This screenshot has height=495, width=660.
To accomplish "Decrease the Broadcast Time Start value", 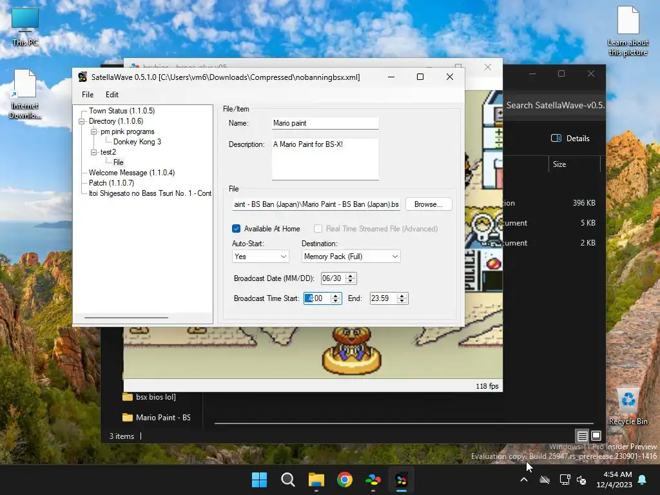I will [335, 301].
